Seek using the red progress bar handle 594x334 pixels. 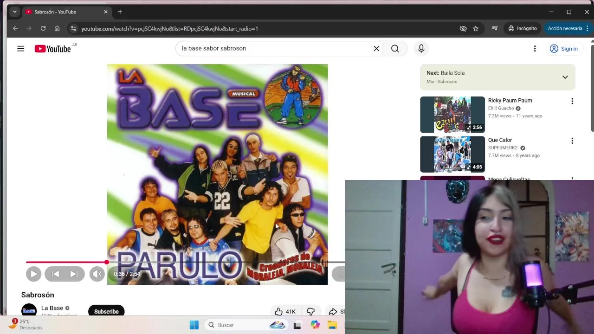tap(106, 262)
